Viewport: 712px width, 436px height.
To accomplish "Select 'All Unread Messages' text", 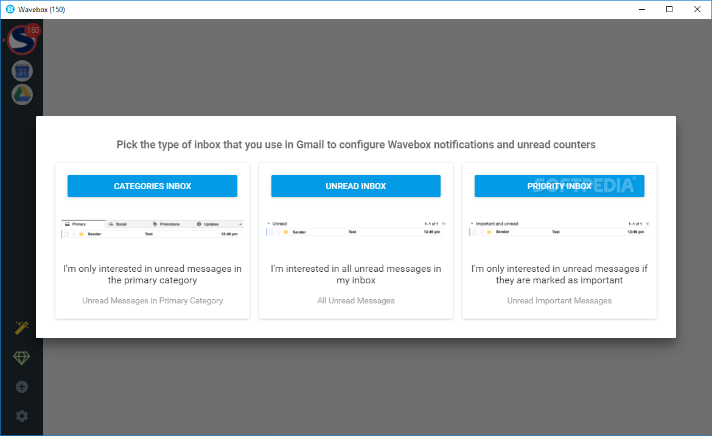I will 356,300.
